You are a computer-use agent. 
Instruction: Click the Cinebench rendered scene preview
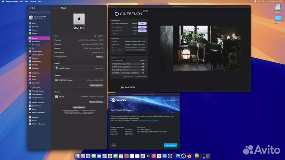200,48
